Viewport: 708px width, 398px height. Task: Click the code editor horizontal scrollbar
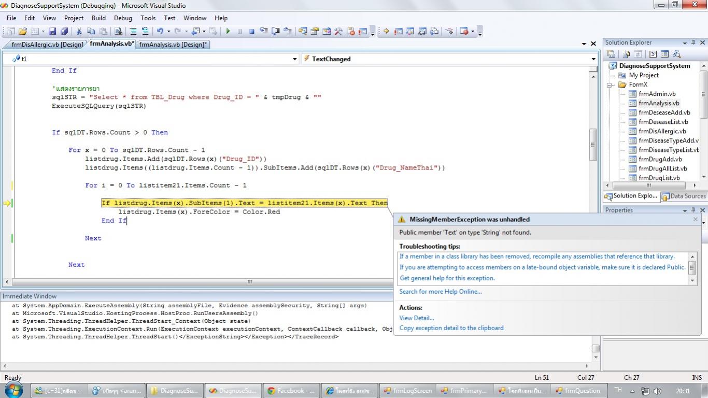(x=249, y=282)
